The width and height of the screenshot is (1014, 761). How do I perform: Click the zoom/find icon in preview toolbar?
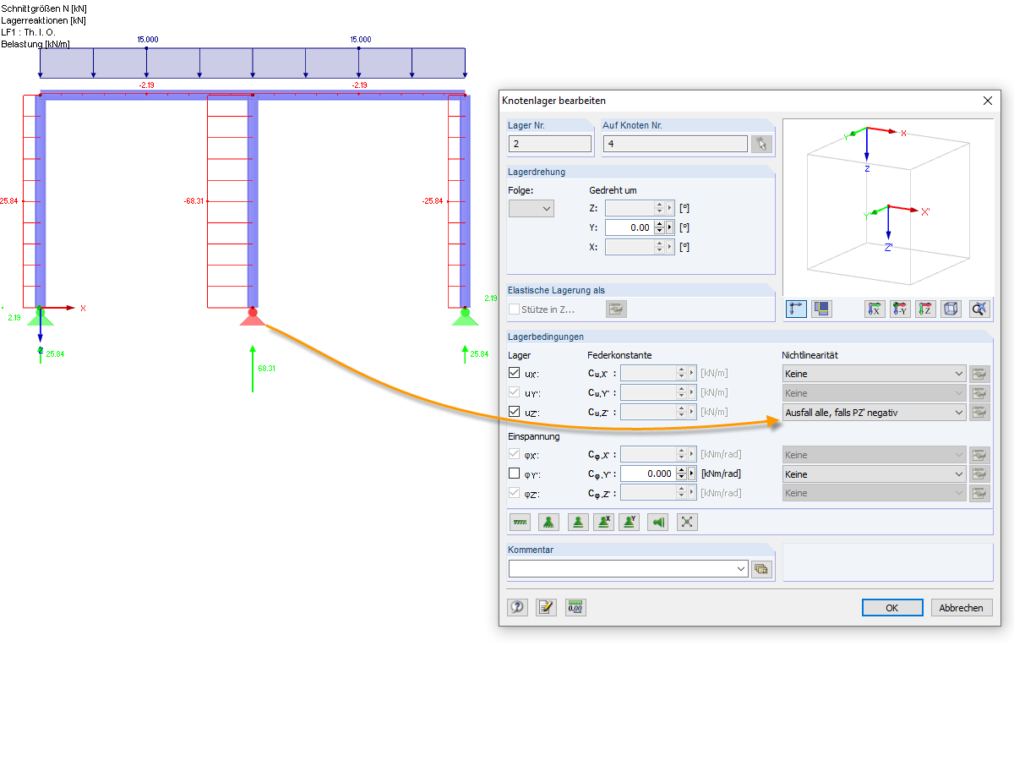979,309
